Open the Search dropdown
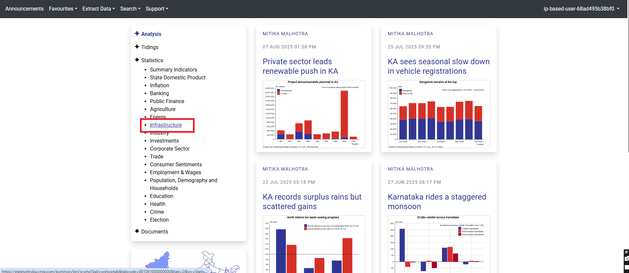This screenshot has height=273, width=629. (x=130, y=9)
